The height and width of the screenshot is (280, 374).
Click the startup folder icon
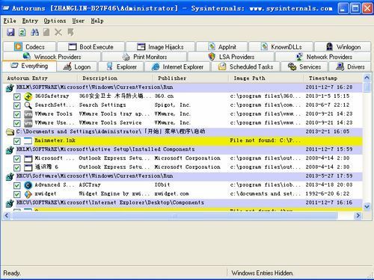10,132
